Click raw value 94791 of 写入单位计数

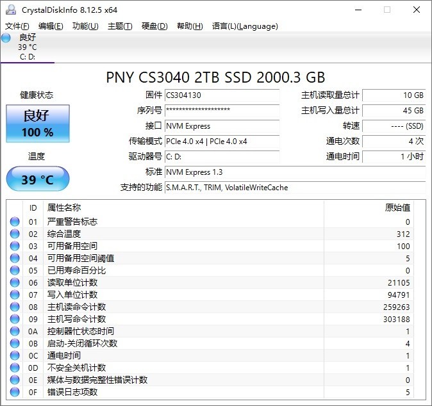click(x=399, y=295)
